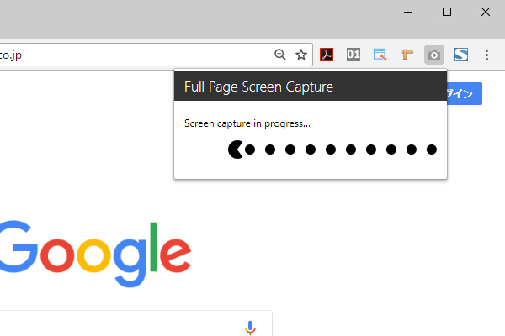The height and width of the screenshot is (336, 505).
Task: Open the Chrome three-dot menu
Action: pos(486,55)
